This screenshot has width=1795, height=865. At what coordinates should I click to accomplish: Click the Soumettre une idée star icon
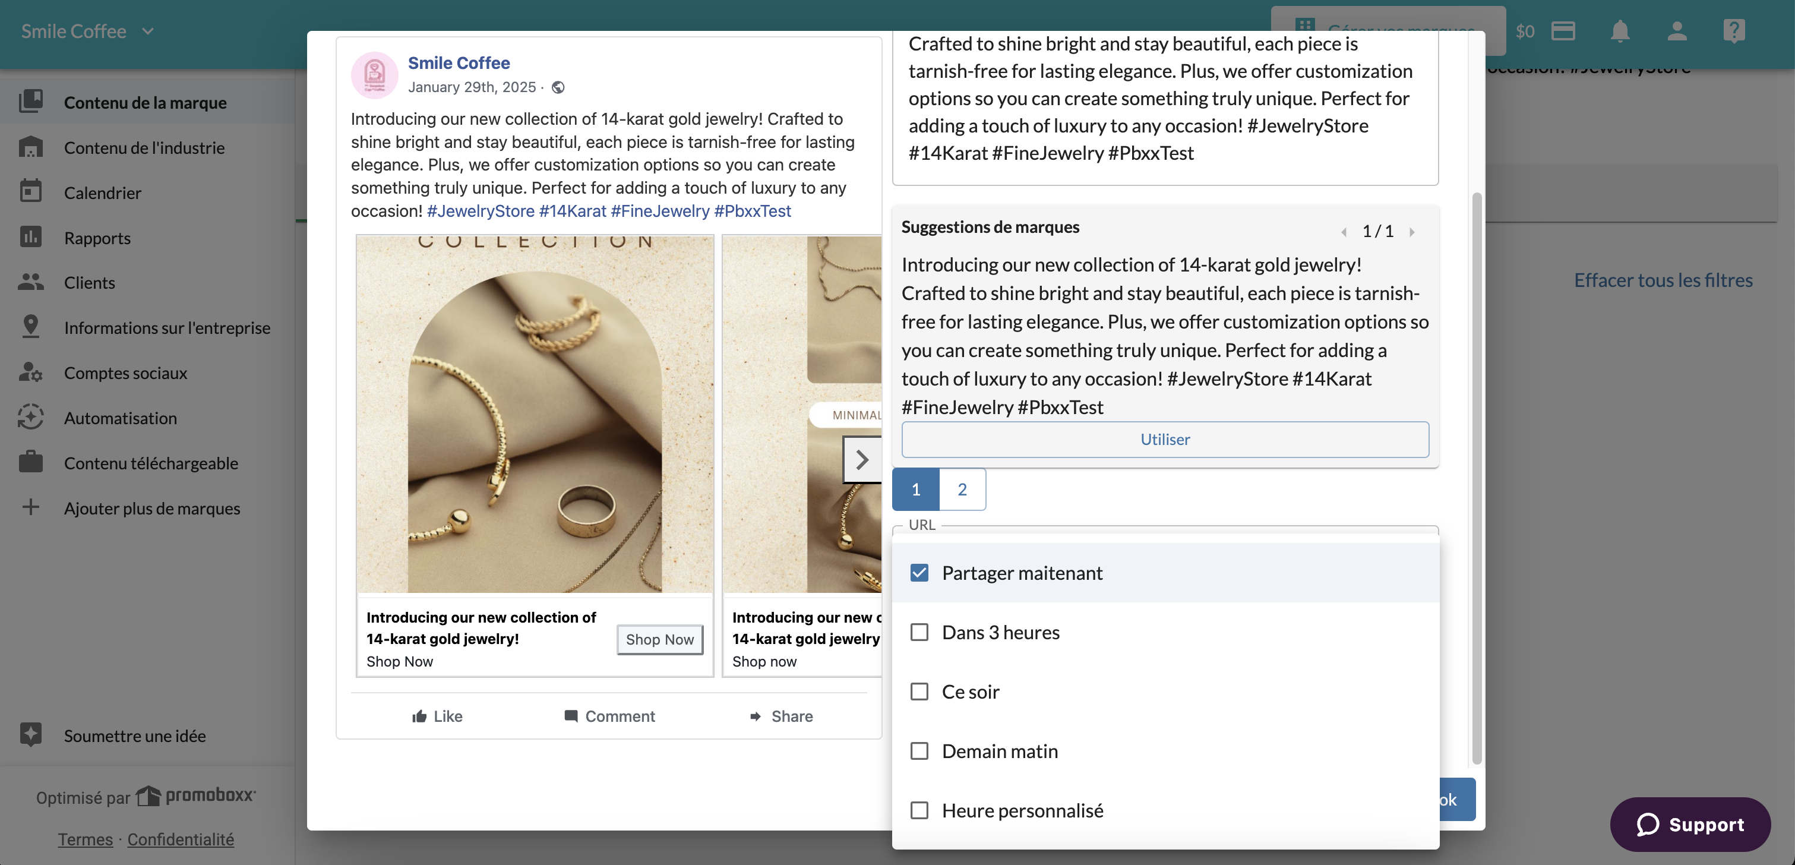tap(31, 735)
